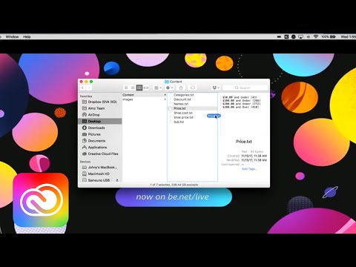Open the Window menu
Viewport: 356px width, 267px height.
pos(12,36)
